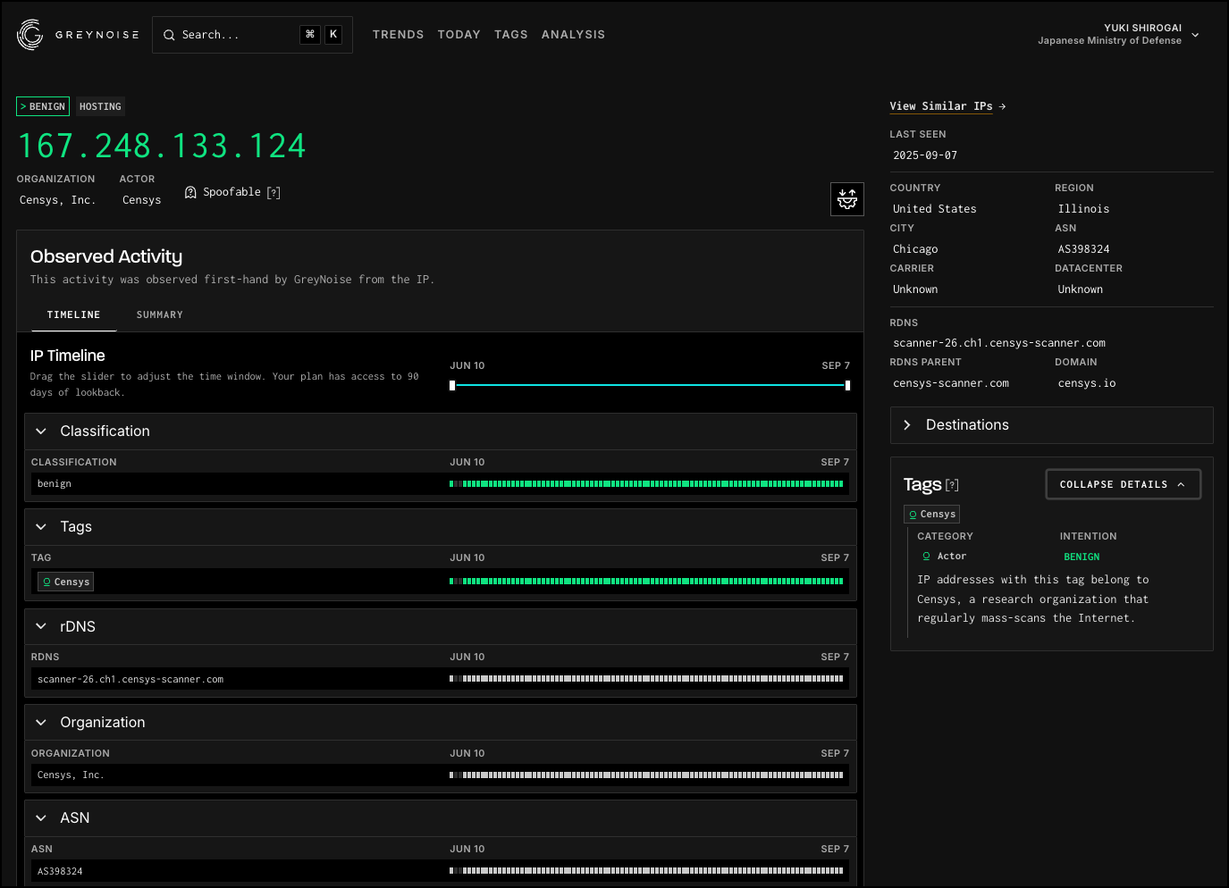The image size is (1229, 888).
Task: Click the Organization activity bar
Action: (x=646, y=775)
